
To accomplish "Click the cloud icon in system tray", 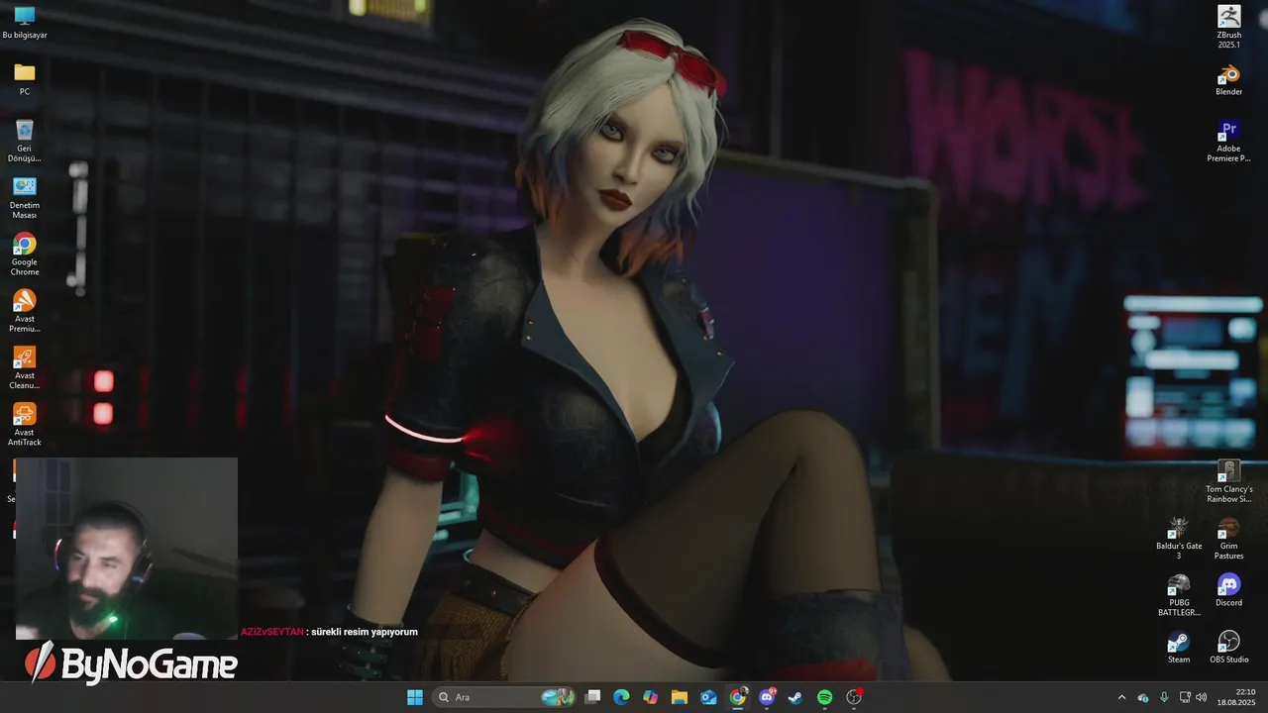I will [x=1143, y=697].
